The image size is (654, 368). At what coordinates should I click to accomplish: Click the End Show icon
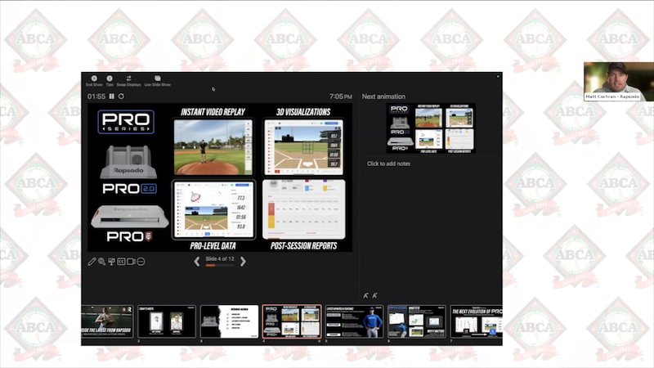pyautogui.click(x=94, y=79)
